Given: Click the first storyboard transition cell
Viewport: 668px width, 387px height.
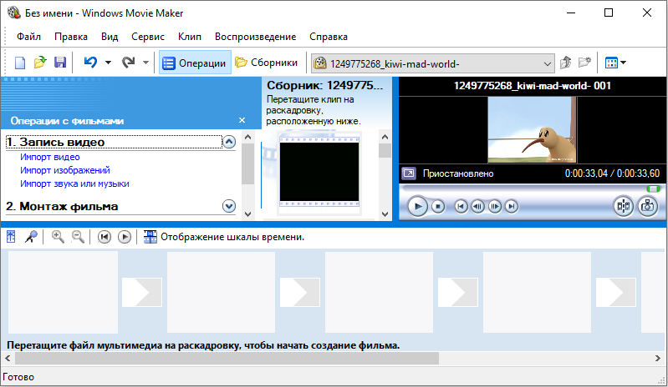Looking at the screenshot, I should (x=142, y=292).
